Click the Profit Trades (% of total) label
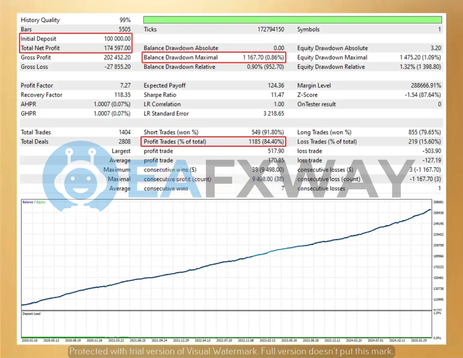 point(175,141)
